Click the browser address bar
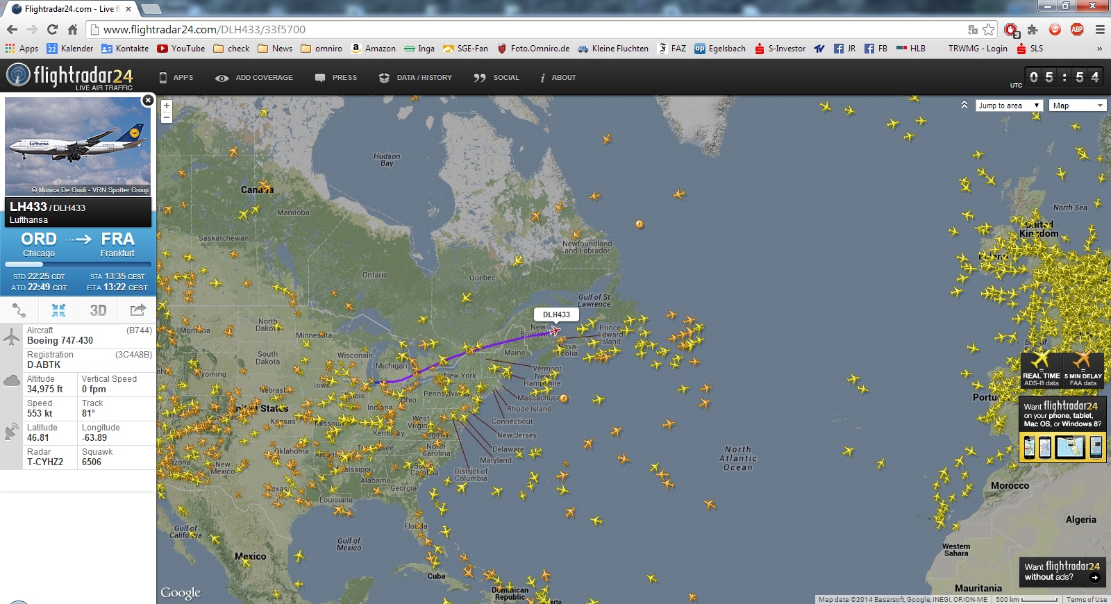1111x604 pixels. 528,29
